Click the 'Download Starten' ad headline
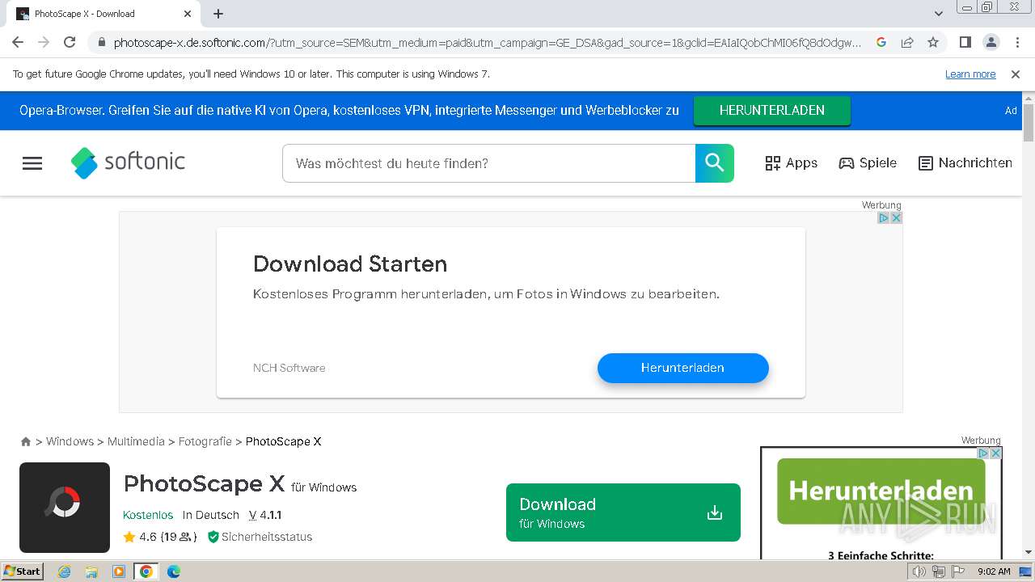 click(350, 264)
